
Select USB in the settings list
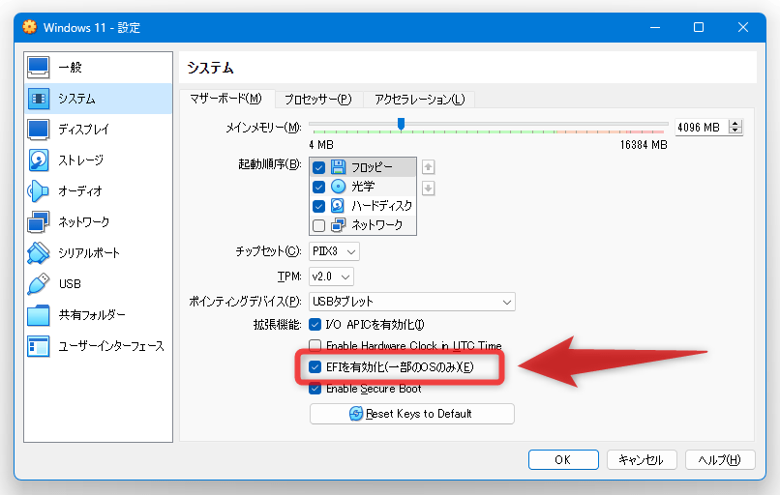98,284
